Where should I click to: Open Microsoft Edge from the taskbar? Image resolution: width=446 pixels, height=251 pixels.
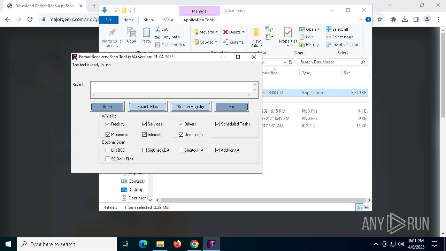point(143,244)
